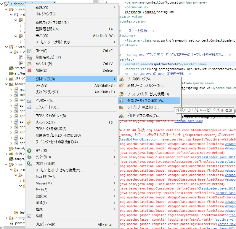Screen dimensions: 236x229
Task: Click the refresh icon beside リフレッシュ(F)
Action: point(29,122)
